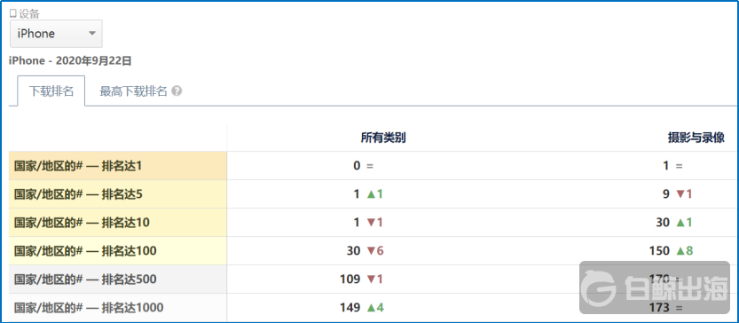Click the green up arrow beside 149
This screenshot has width=739, height=323.
[x=371, y=307]
